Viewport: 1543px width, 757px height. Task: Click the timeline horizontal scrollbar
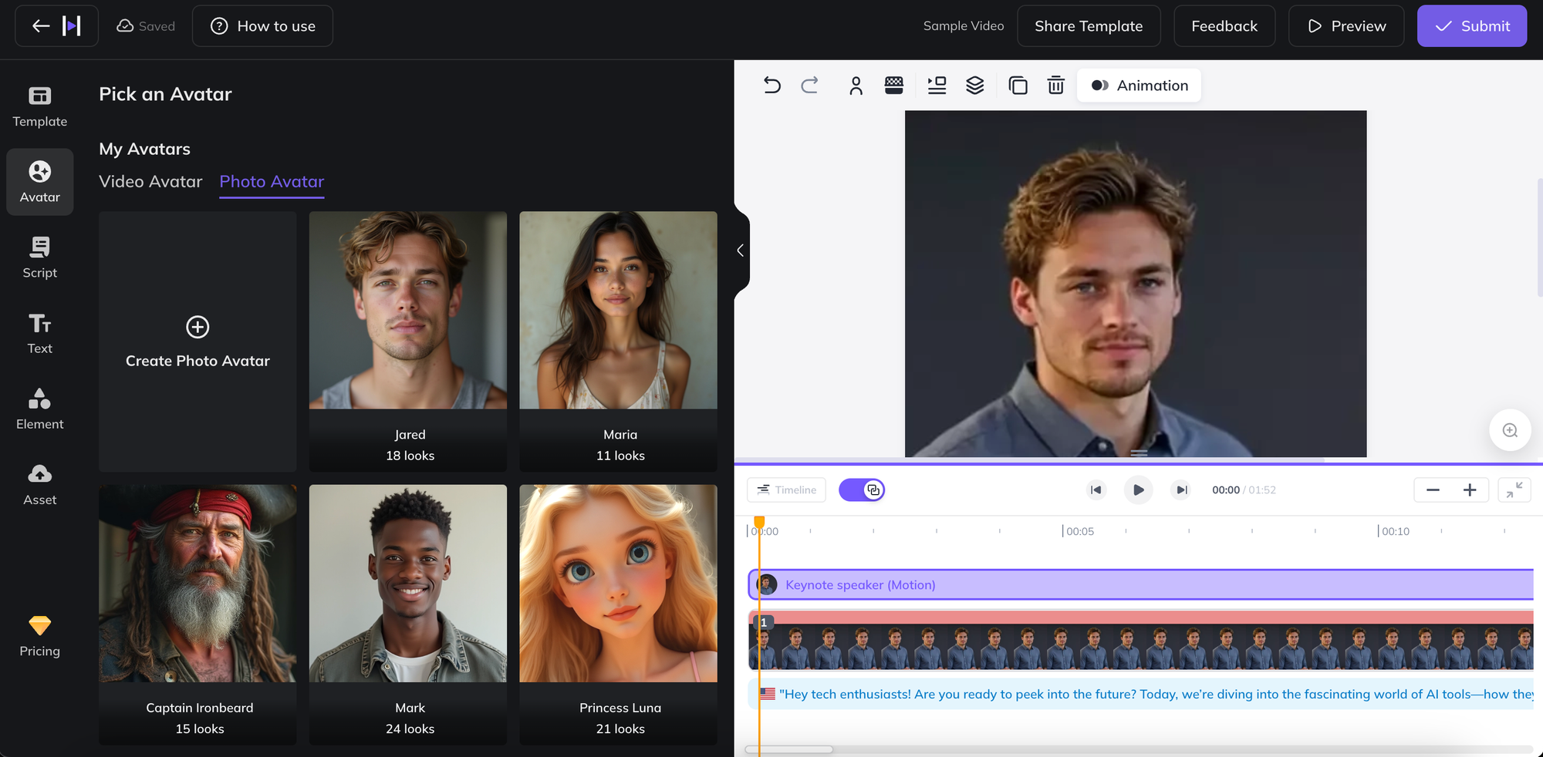[x=788, y=749]
